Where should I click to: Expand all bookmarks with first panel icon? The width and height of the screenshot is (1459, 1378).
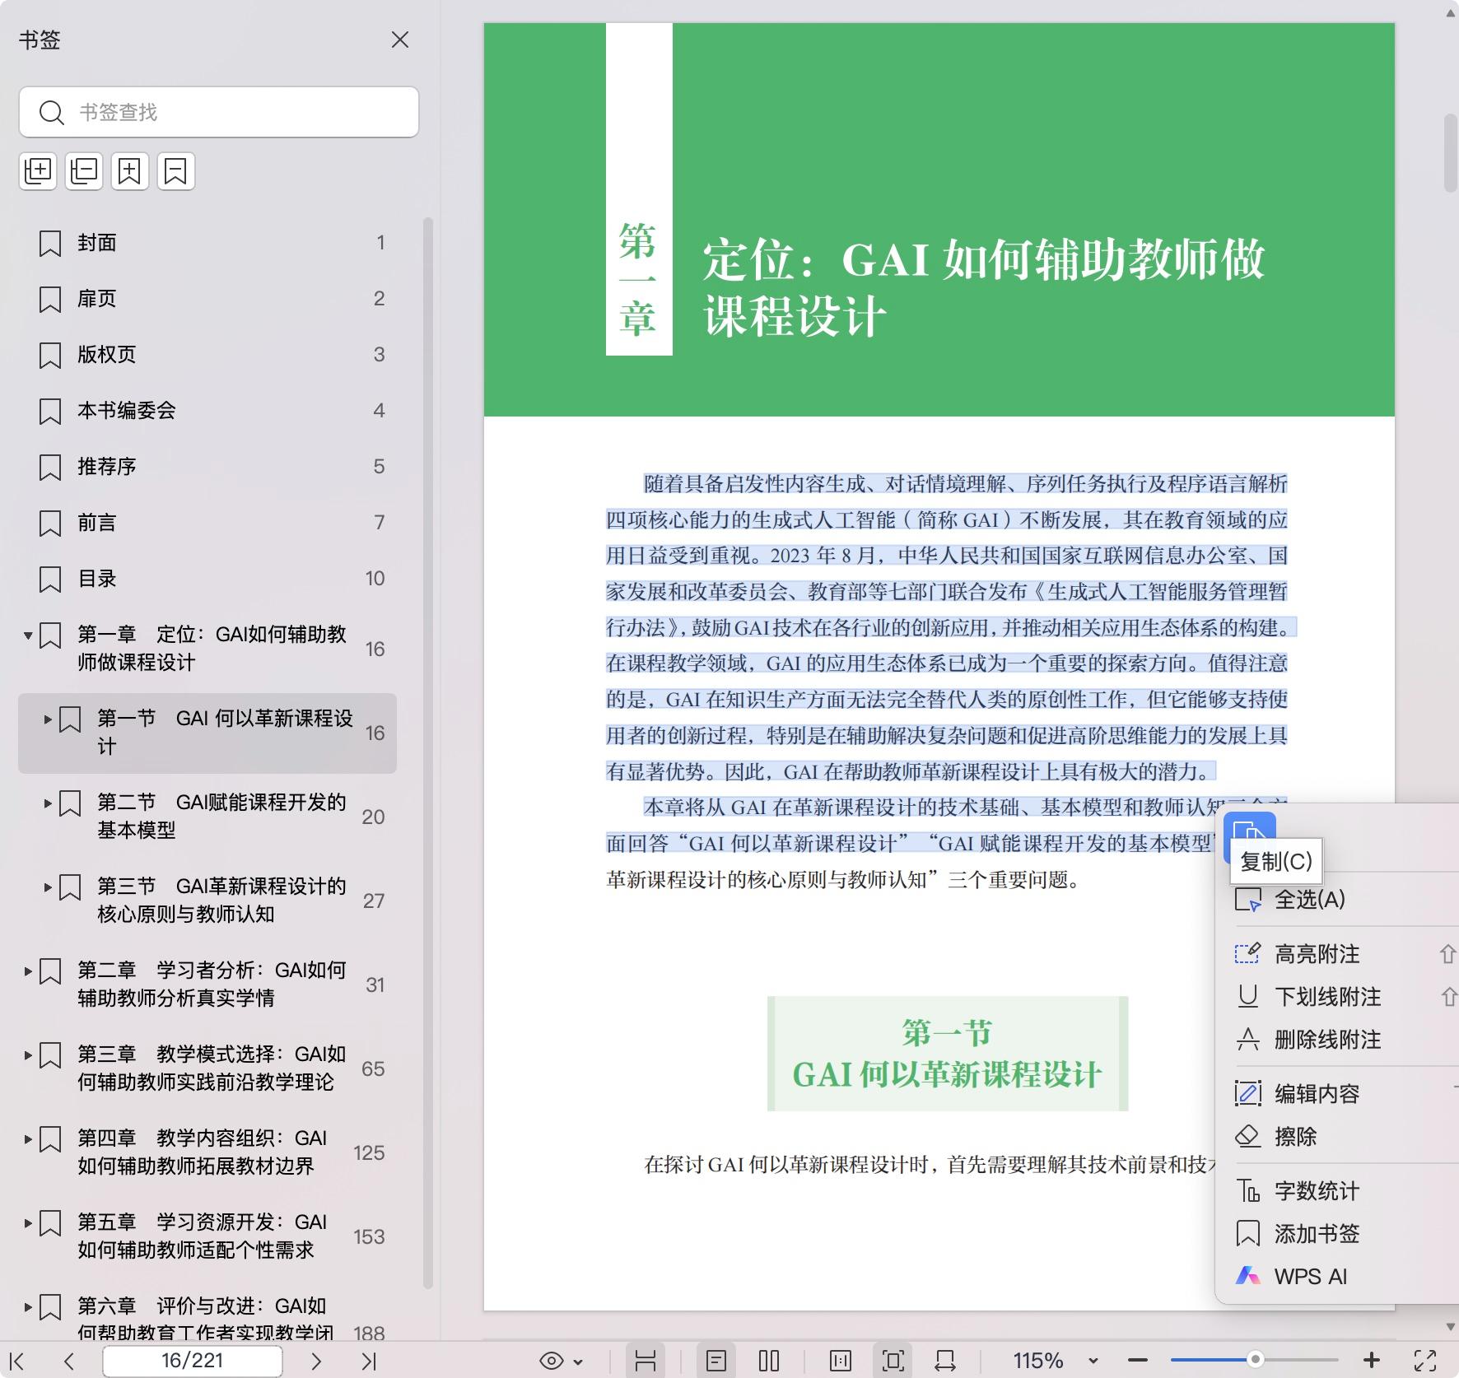pyautogui.click(x=38, y=171)
